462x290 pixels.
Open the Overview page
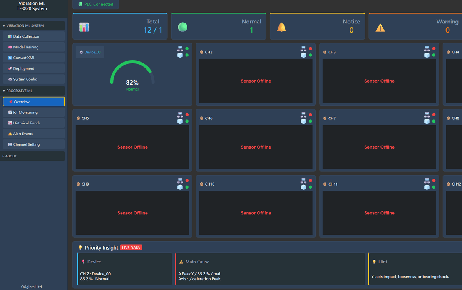pyautogui.click(x=34, y=102)
